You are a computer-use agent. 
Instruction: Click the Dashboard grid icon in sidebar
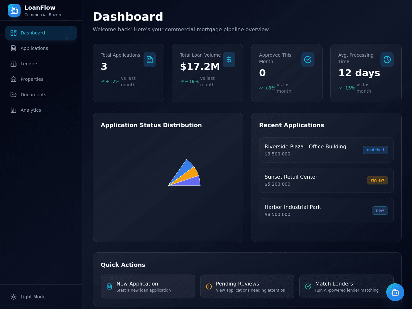14,33
